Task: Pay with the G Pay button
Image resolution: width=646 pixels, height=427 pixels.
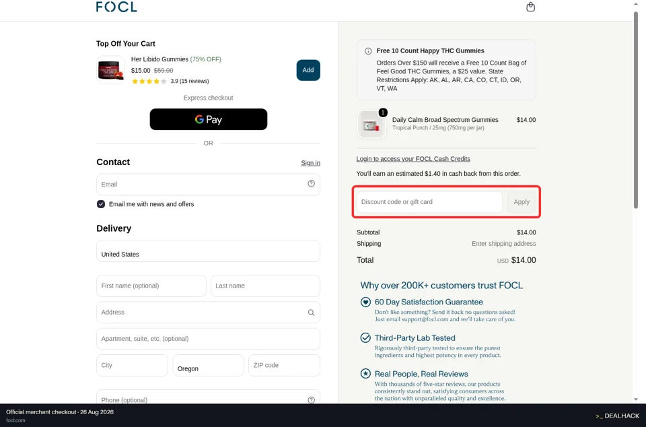Action: [x=209, y=119]
